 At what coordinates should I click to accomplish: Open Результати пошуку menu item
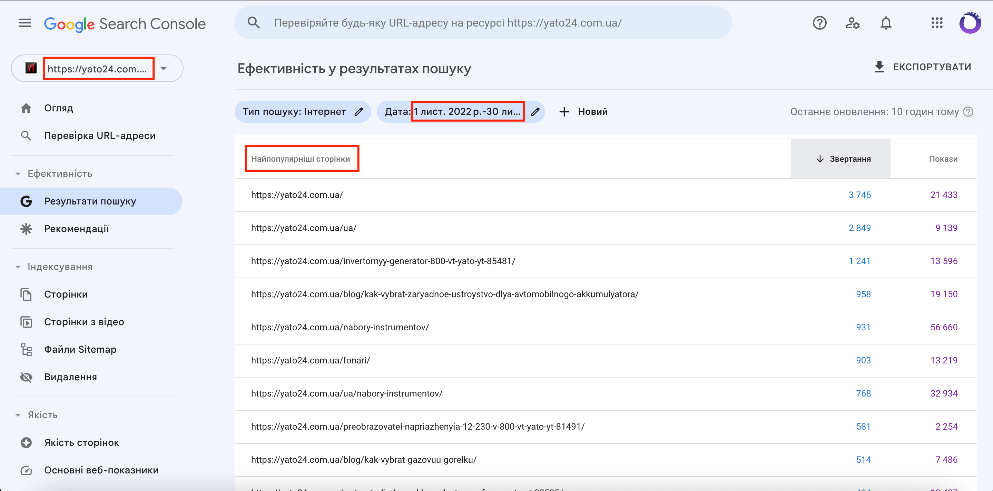(x=91, y=201)
